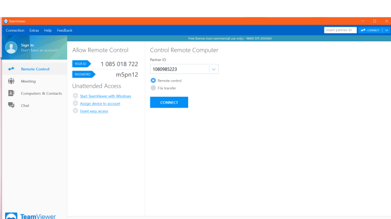Click the TeamViewer logo at bottom left
Image resolution: width=391 pixels, height=219 pixels.
coord(30,216)
